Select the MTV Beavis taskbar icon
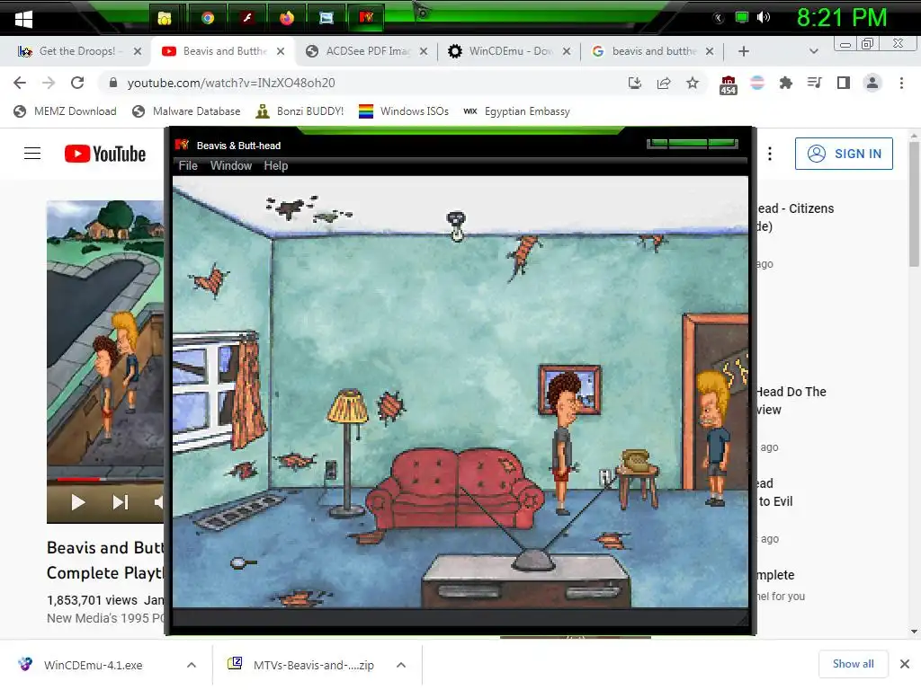921x690 pixels. click(x=366, y=18)
